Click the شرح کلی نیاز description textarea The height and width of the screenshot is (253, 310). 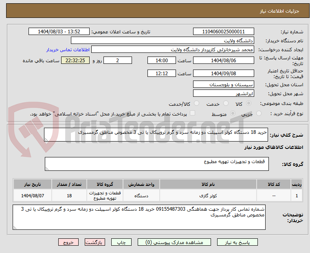(156, 135)
